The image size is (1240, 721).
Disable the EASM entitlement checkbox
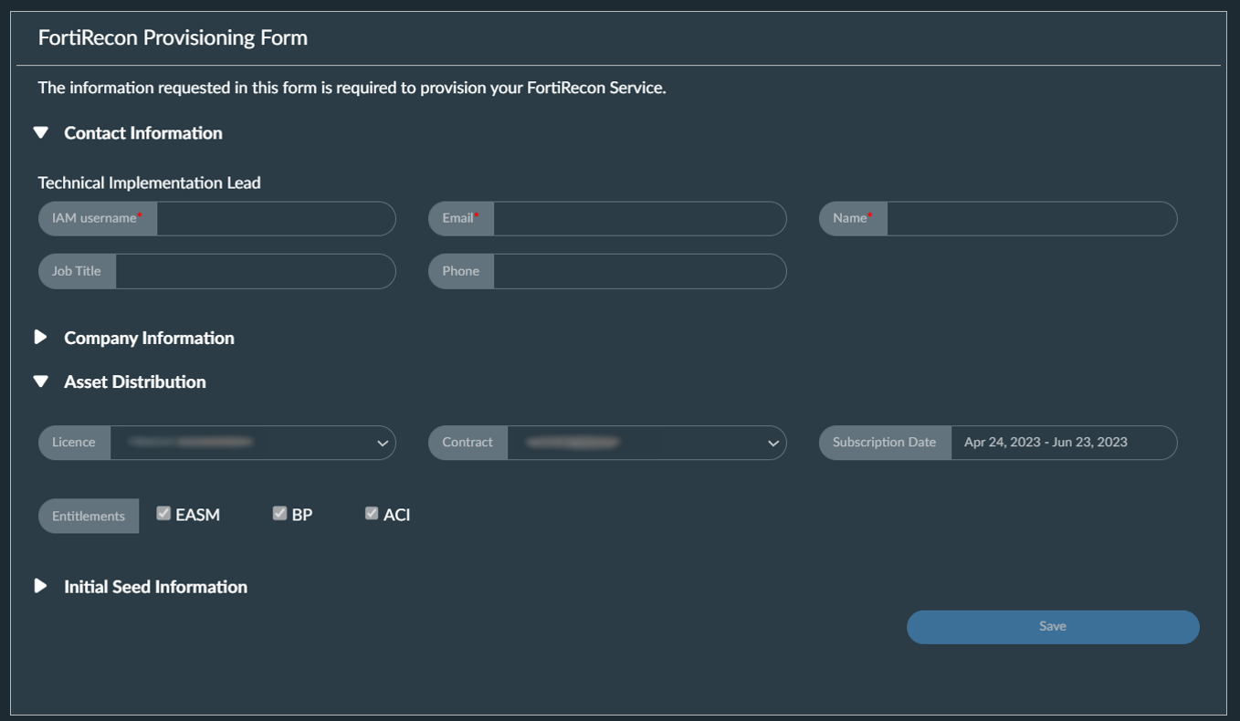163,513
